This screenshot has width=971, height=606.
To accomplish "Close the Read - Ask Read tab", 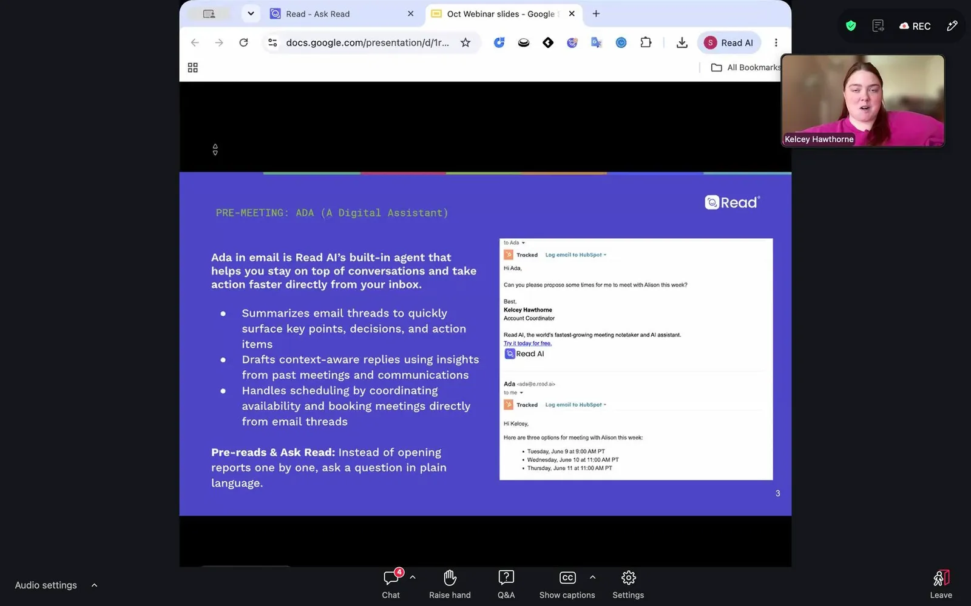I will pyautogui.click(x=411, y=14).
